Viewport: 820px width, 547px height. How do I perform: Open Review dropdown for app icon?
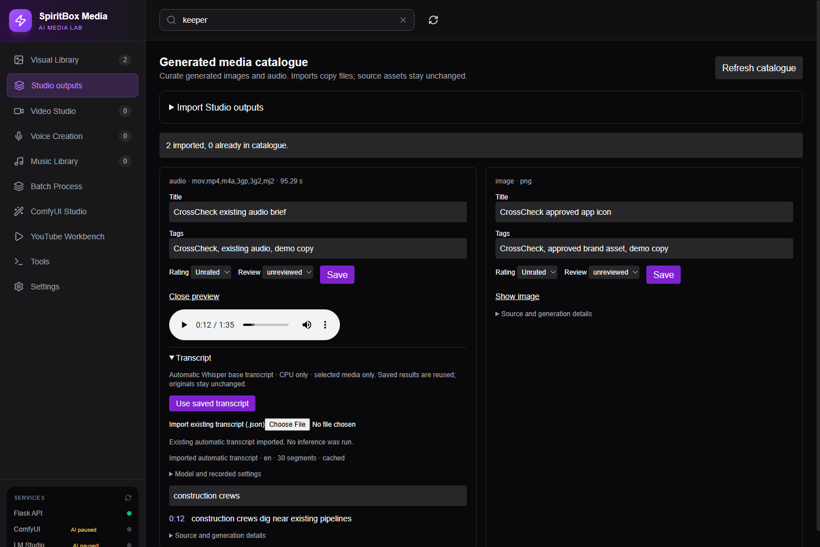point(614,272)
